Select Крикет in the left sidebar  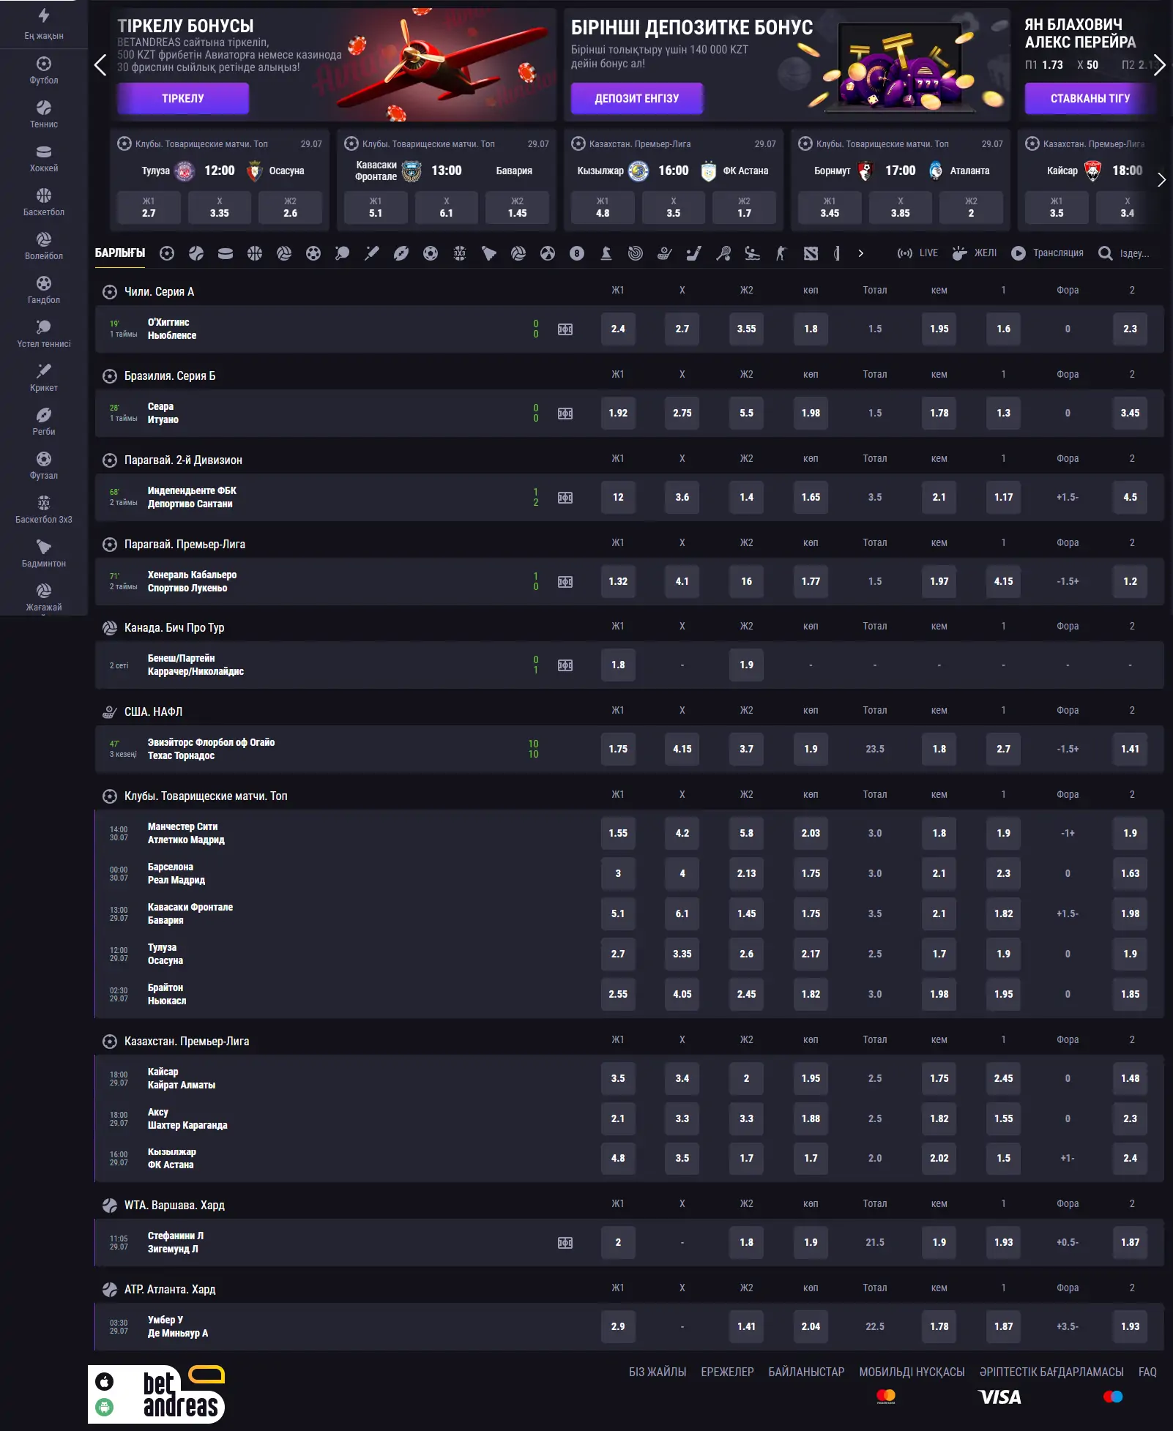click(44, 378)
